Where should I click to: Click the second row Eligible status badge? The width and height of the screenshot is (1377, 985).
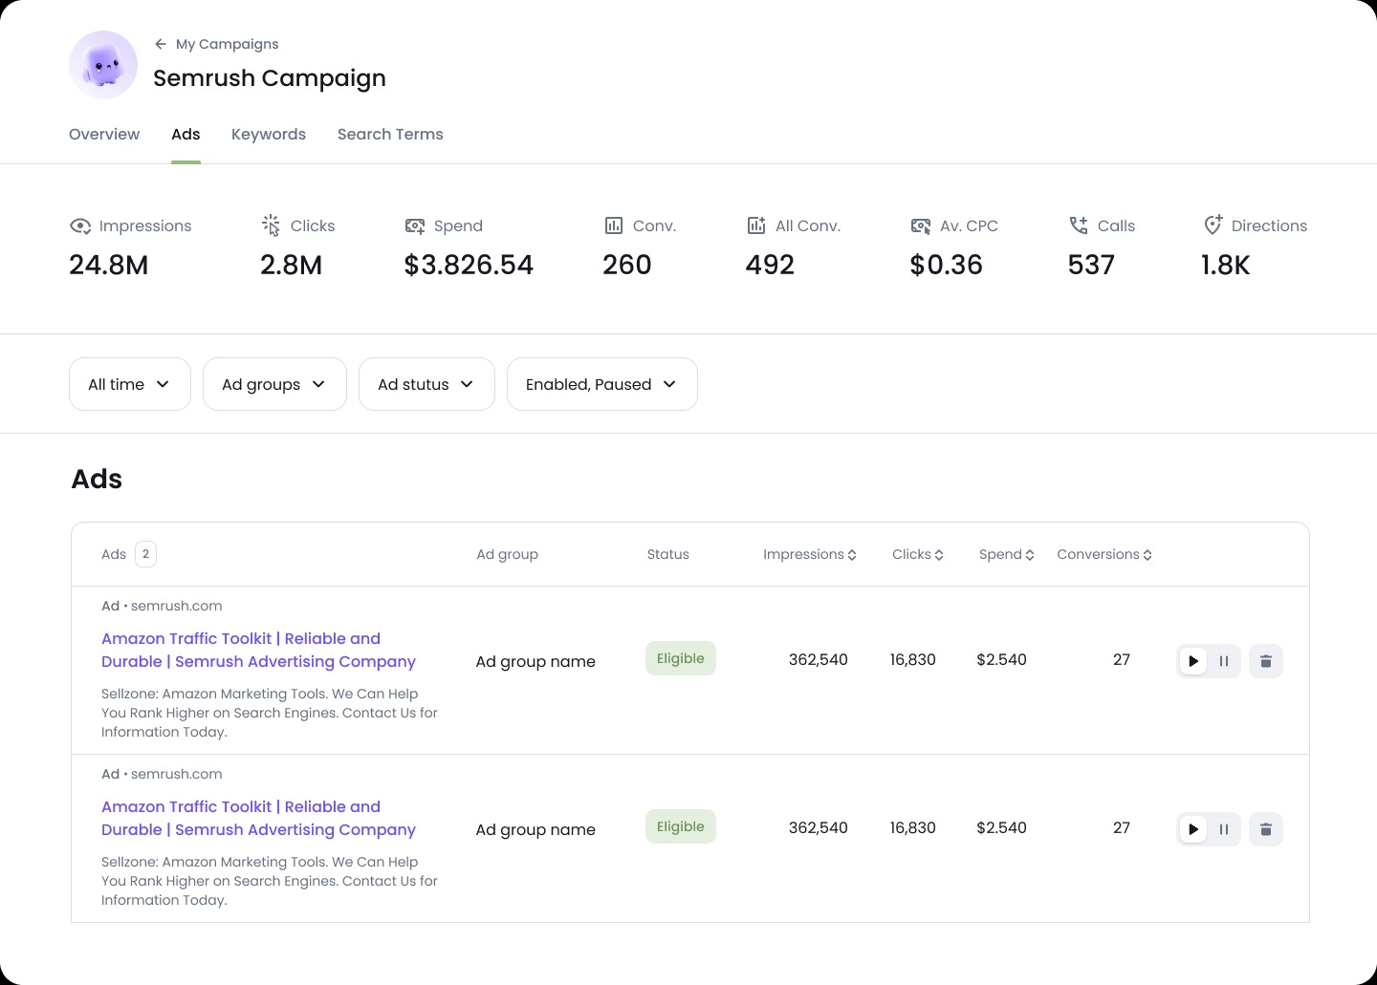pyautogui.click(x=681, y=826)
